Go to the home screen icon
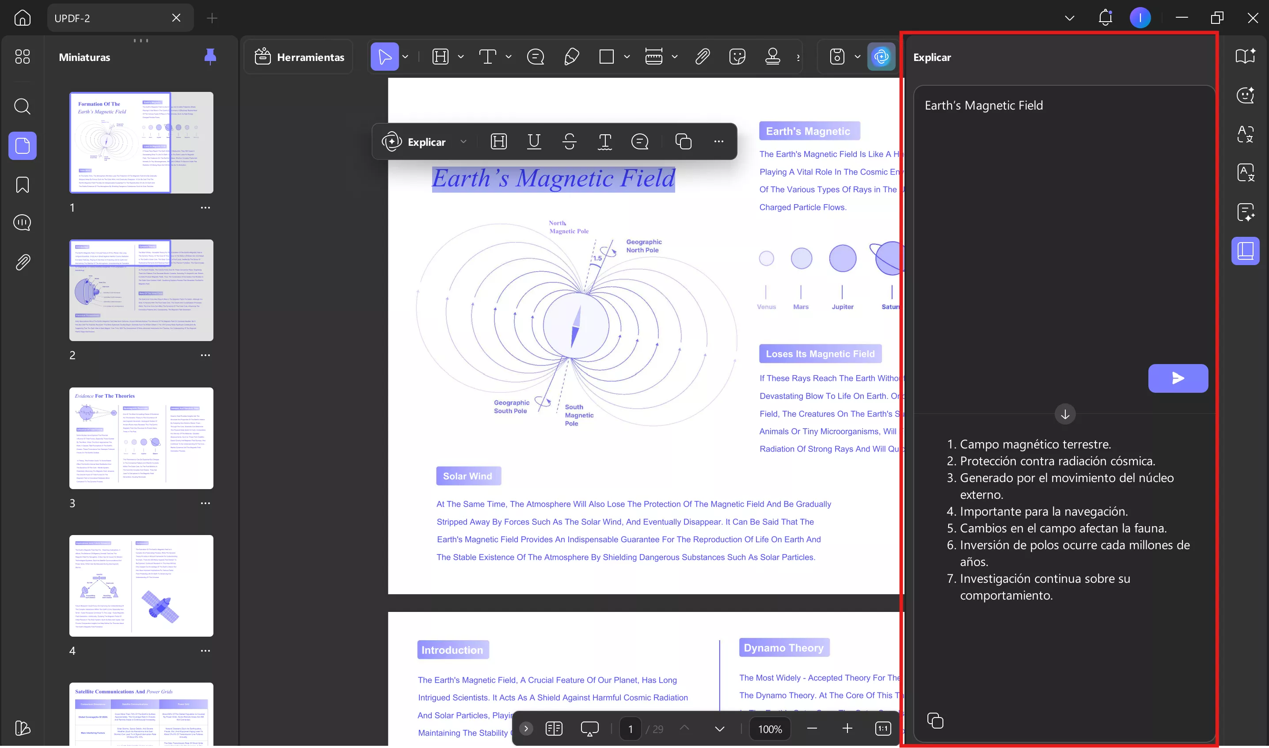Viewport: 1269px width, 748px height. pos(22,18)
